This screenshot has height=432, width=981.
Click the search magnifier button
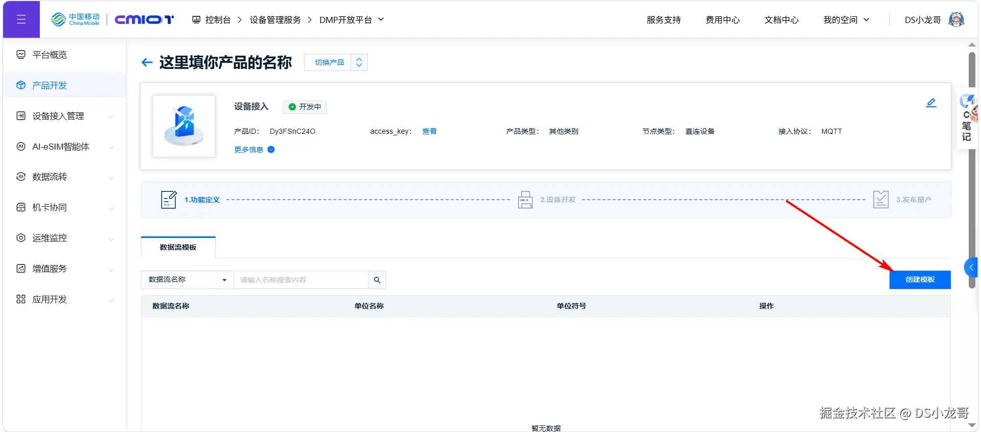click(377, 280)
